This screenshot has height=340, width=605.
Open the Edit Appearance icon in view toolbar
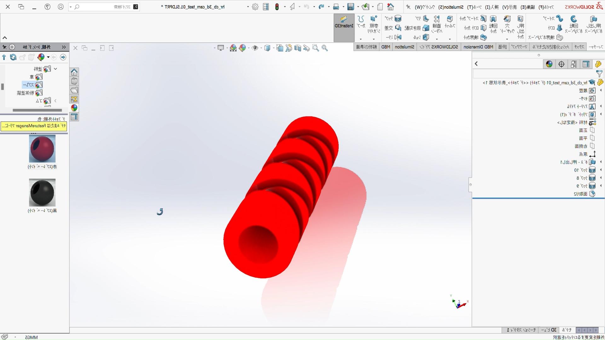pos(242,48)
